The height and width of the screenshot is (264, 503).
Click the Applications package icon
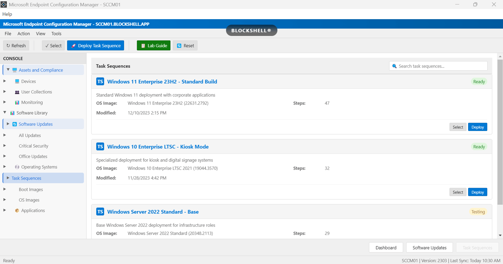(x=17, y=211)
